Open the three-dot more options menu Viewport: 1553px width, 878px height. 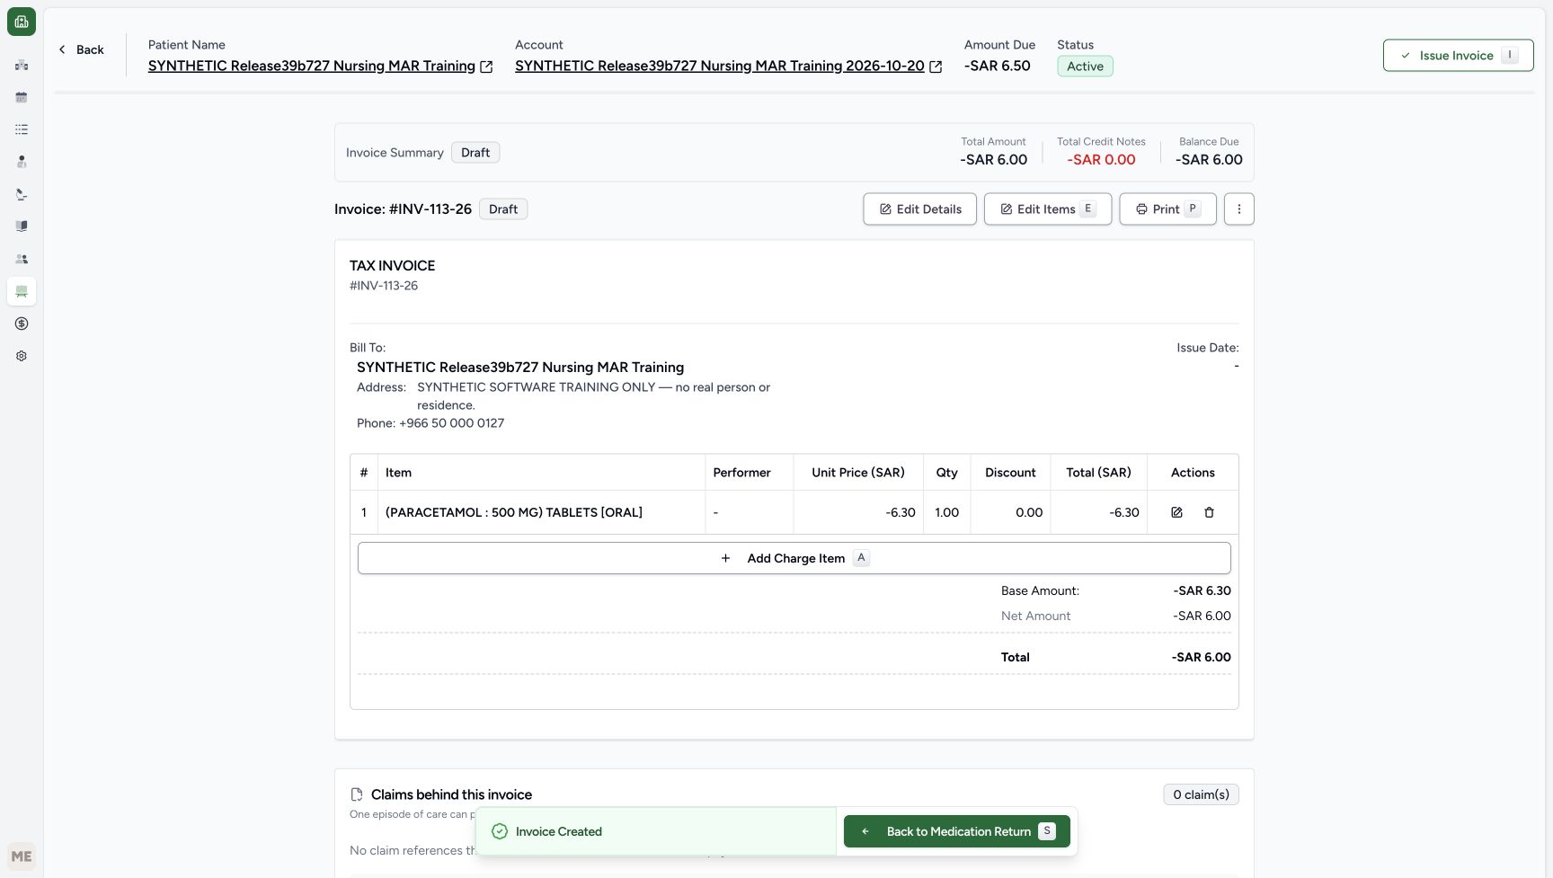[x=1238, y=209]
